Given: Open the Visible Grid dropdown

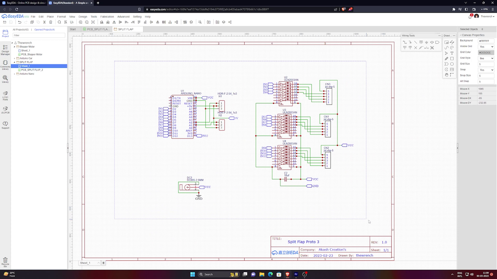Looking at the screenshot, I should point(486,46).
